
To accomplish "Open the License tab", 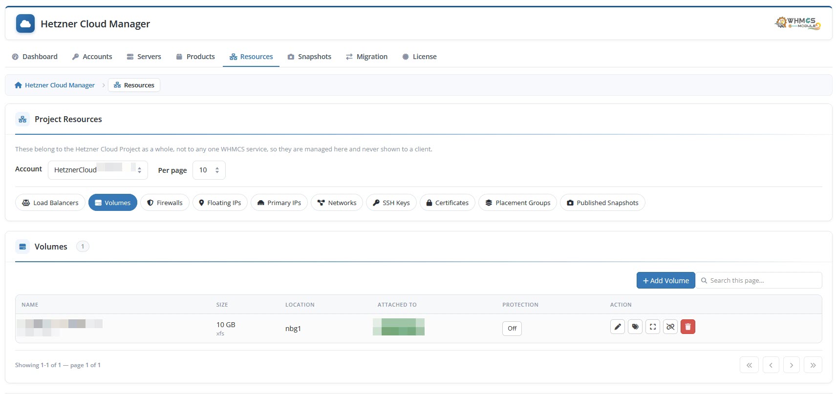I will pyautogui.click(x=419, y=57).
